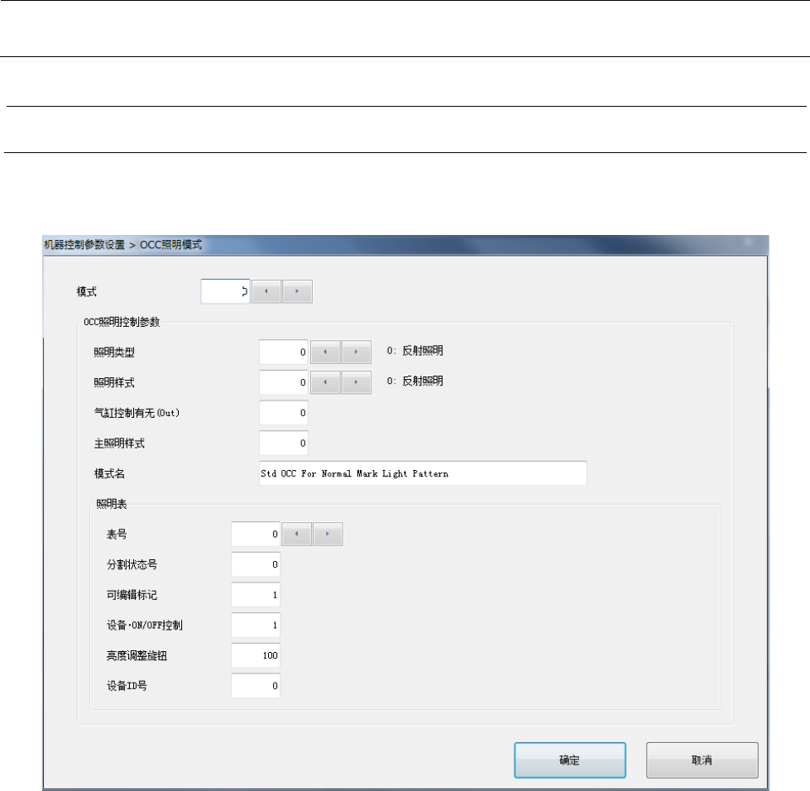The width and height of the screenshot is (810, 791).
Task: Click the 照明类型 description text 0: 反射照明
Action: tap(415, 351)
